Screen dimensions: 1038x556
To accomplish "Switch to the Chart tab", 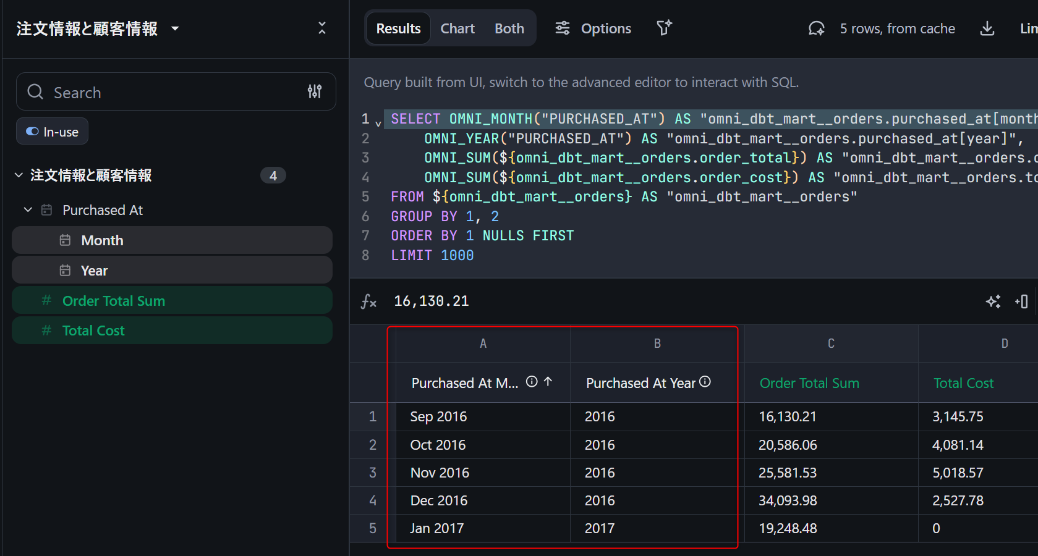I will click(457, 28).
